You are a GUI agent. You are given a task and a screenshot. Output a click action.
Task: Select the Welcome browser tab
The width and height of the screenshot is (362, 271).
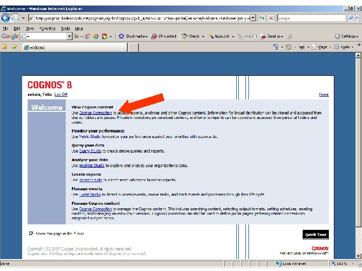coord(75,47)
